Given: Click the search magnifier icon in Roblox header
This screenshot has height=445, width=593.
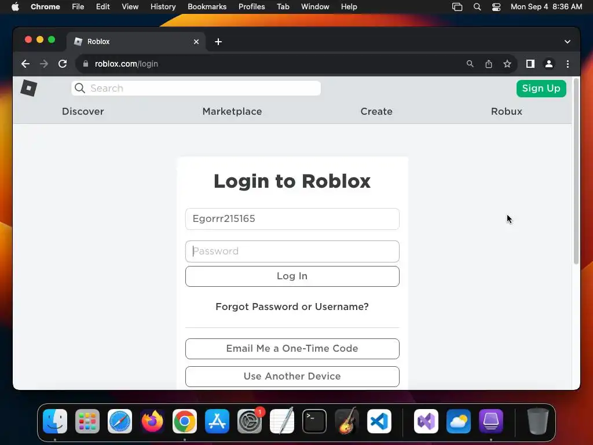Looking at the screenshot, I should click(x=80, y=88).
